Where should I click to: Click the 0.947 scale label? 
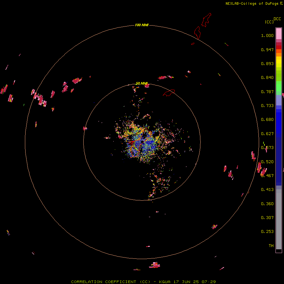pos(267,50)
